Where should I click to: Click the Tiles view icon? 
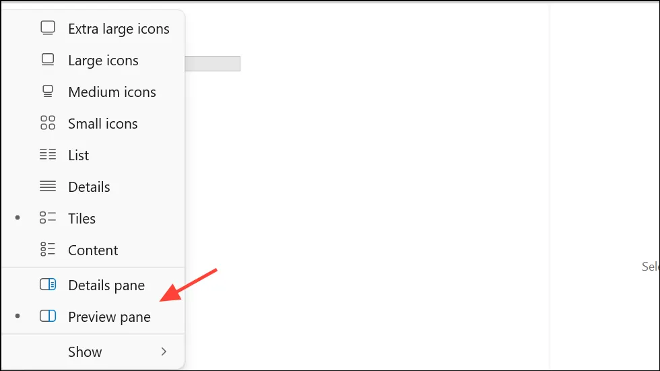click(48, 217)
